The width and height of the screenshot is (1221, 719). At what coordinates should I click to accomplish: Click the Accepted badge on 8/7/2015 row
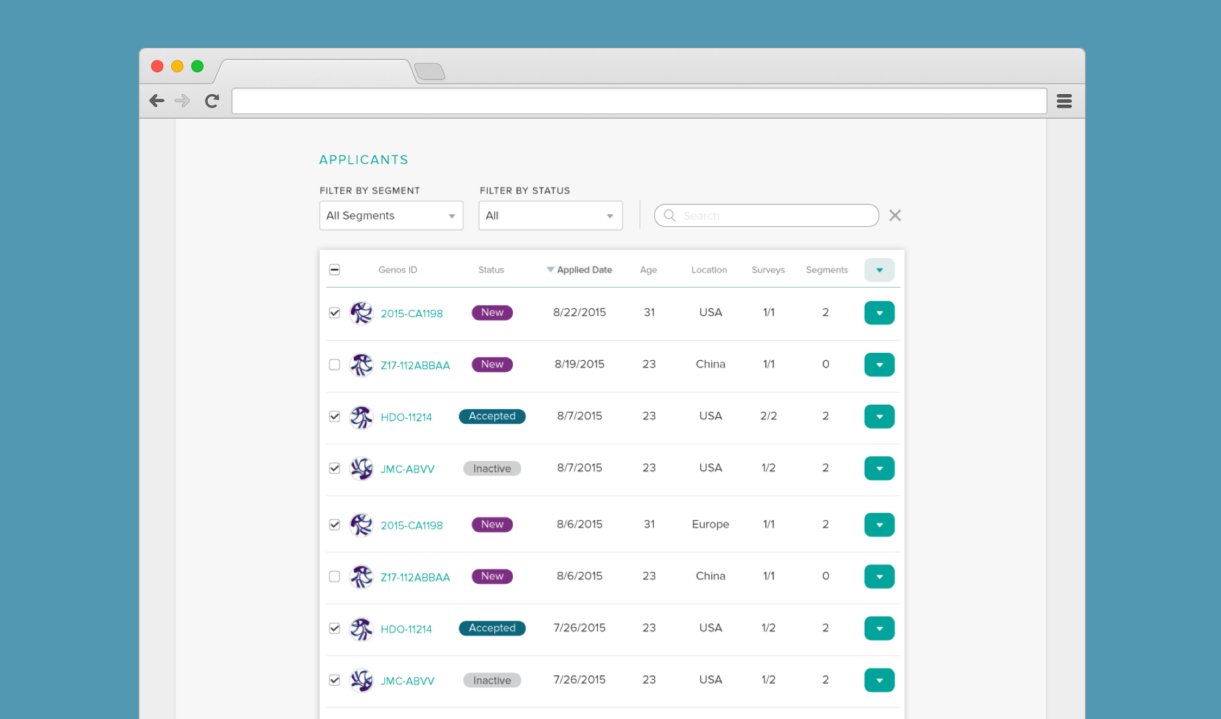(492, 416)
